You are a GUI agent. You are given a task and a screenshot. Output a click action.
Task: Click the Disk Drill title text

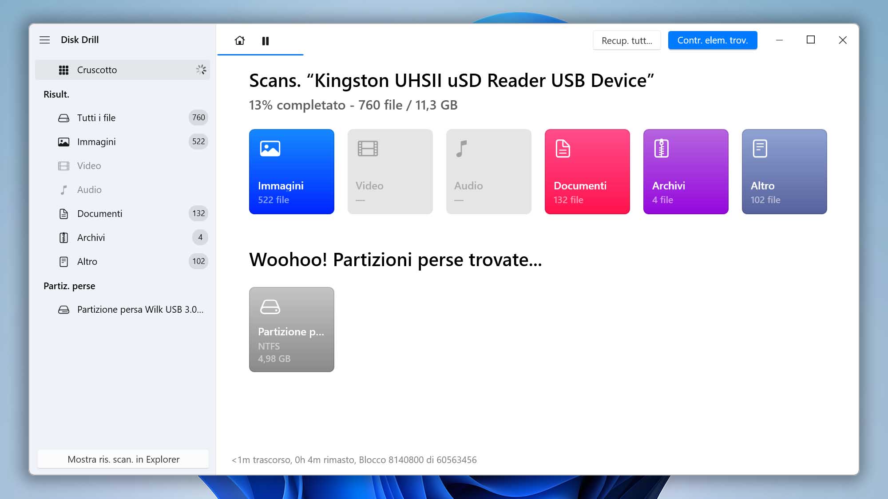[x=80, y=40]
